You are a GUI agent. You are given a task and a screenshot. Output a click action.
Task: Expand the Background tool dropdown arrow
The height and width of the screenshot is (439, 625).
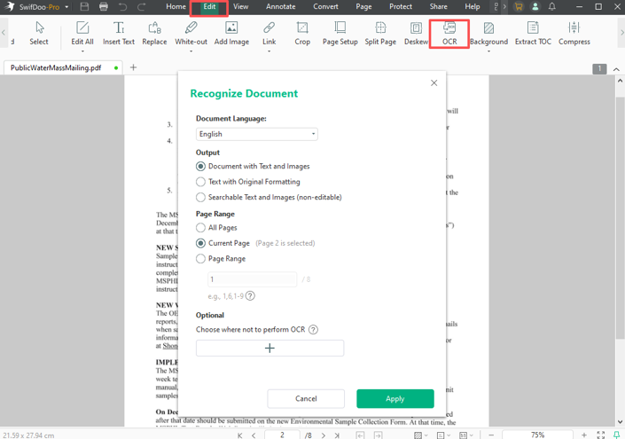488,51
